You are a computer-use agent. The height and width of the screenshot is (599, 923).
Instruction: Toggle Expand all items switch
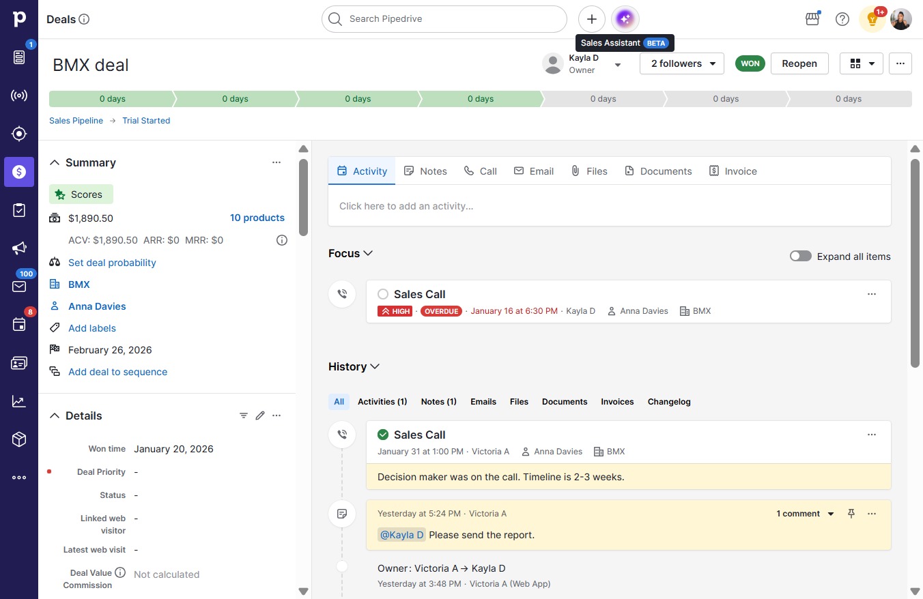click(800, 257)
